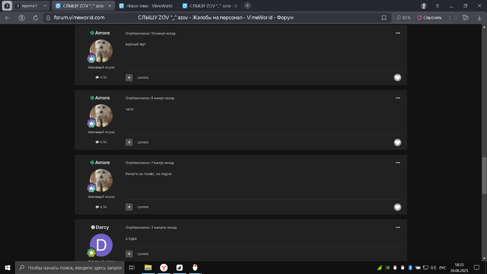Click the Опубликовано: 3 минуты назад timestamp
The width and height of the screenshot is (487, 274).
[x=151, y=228]
